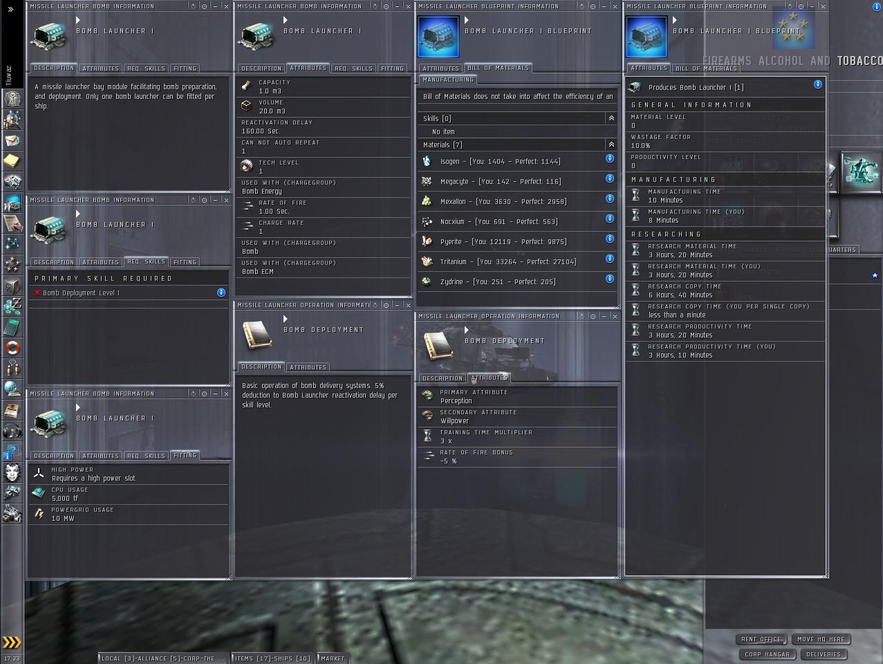Open the Jukebox headphones icon
This screenshot has height=664, width=883.
click(x=12, y=430)
